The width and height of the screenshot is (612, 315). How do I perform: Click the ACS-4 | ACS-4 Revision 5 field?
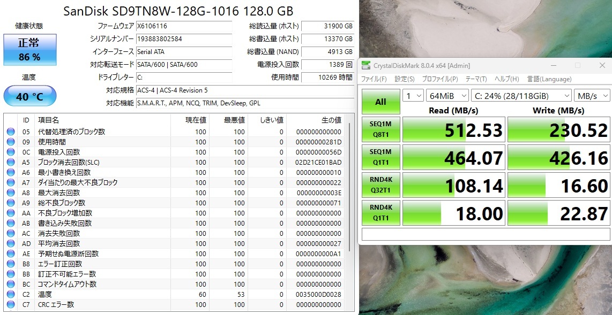click(x=245, y=90)
